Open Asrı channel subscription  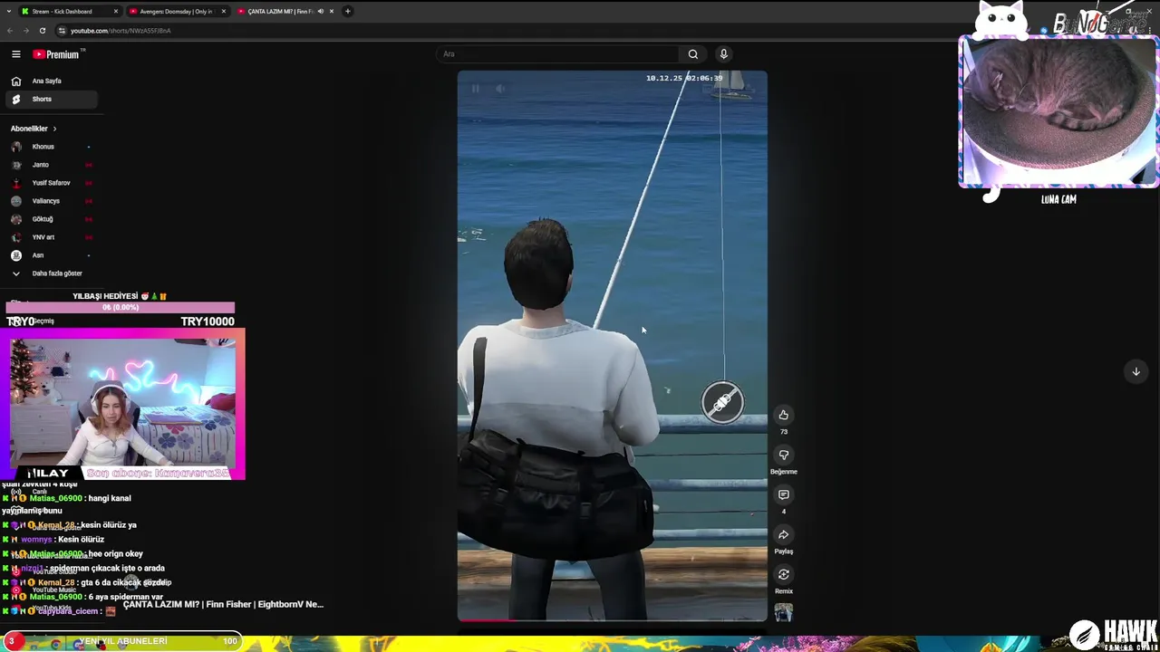click(x=52, y=255)
